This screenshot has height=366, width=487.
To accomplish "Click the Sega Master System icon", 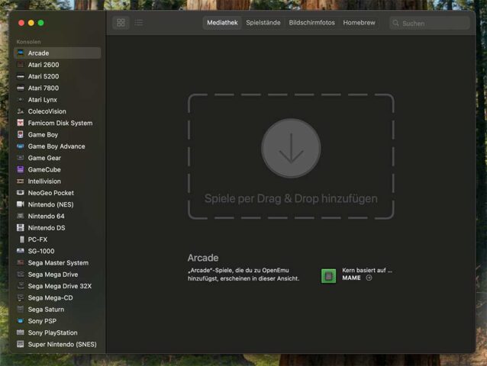I will pos(21,263).
